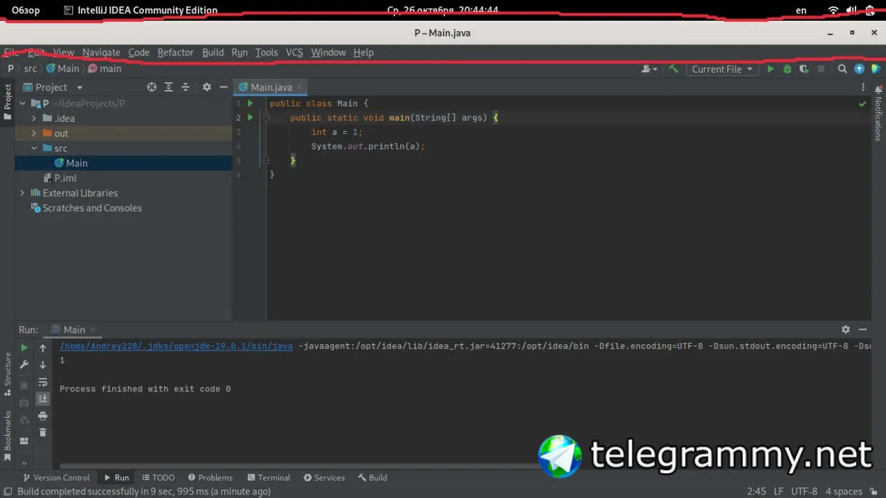This screenshot has height=498, width=886.
Task: Expand External Libraries node
Action: [22, 193]
